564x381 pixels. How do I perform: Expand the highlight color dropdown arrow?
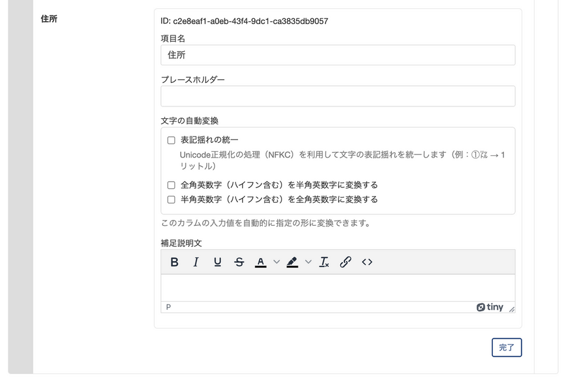[308, 262]
